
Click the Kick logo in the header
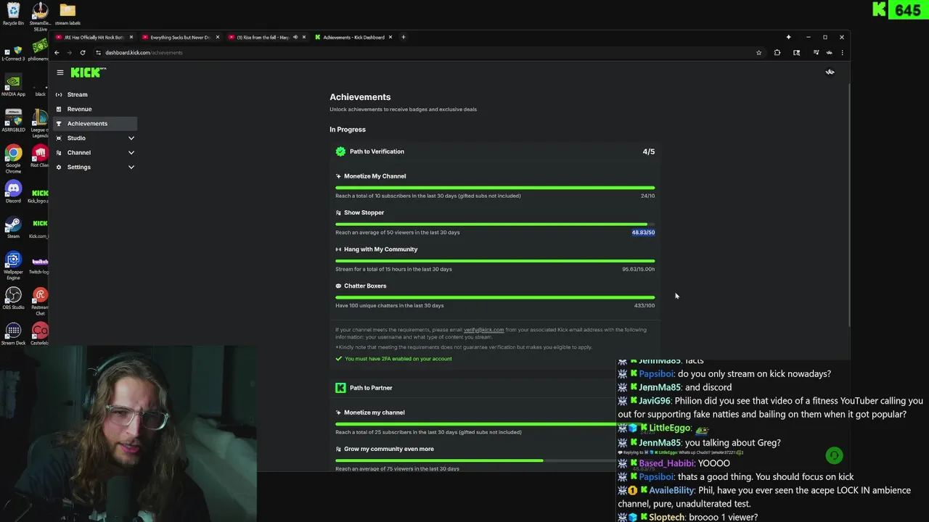point(88,72)
